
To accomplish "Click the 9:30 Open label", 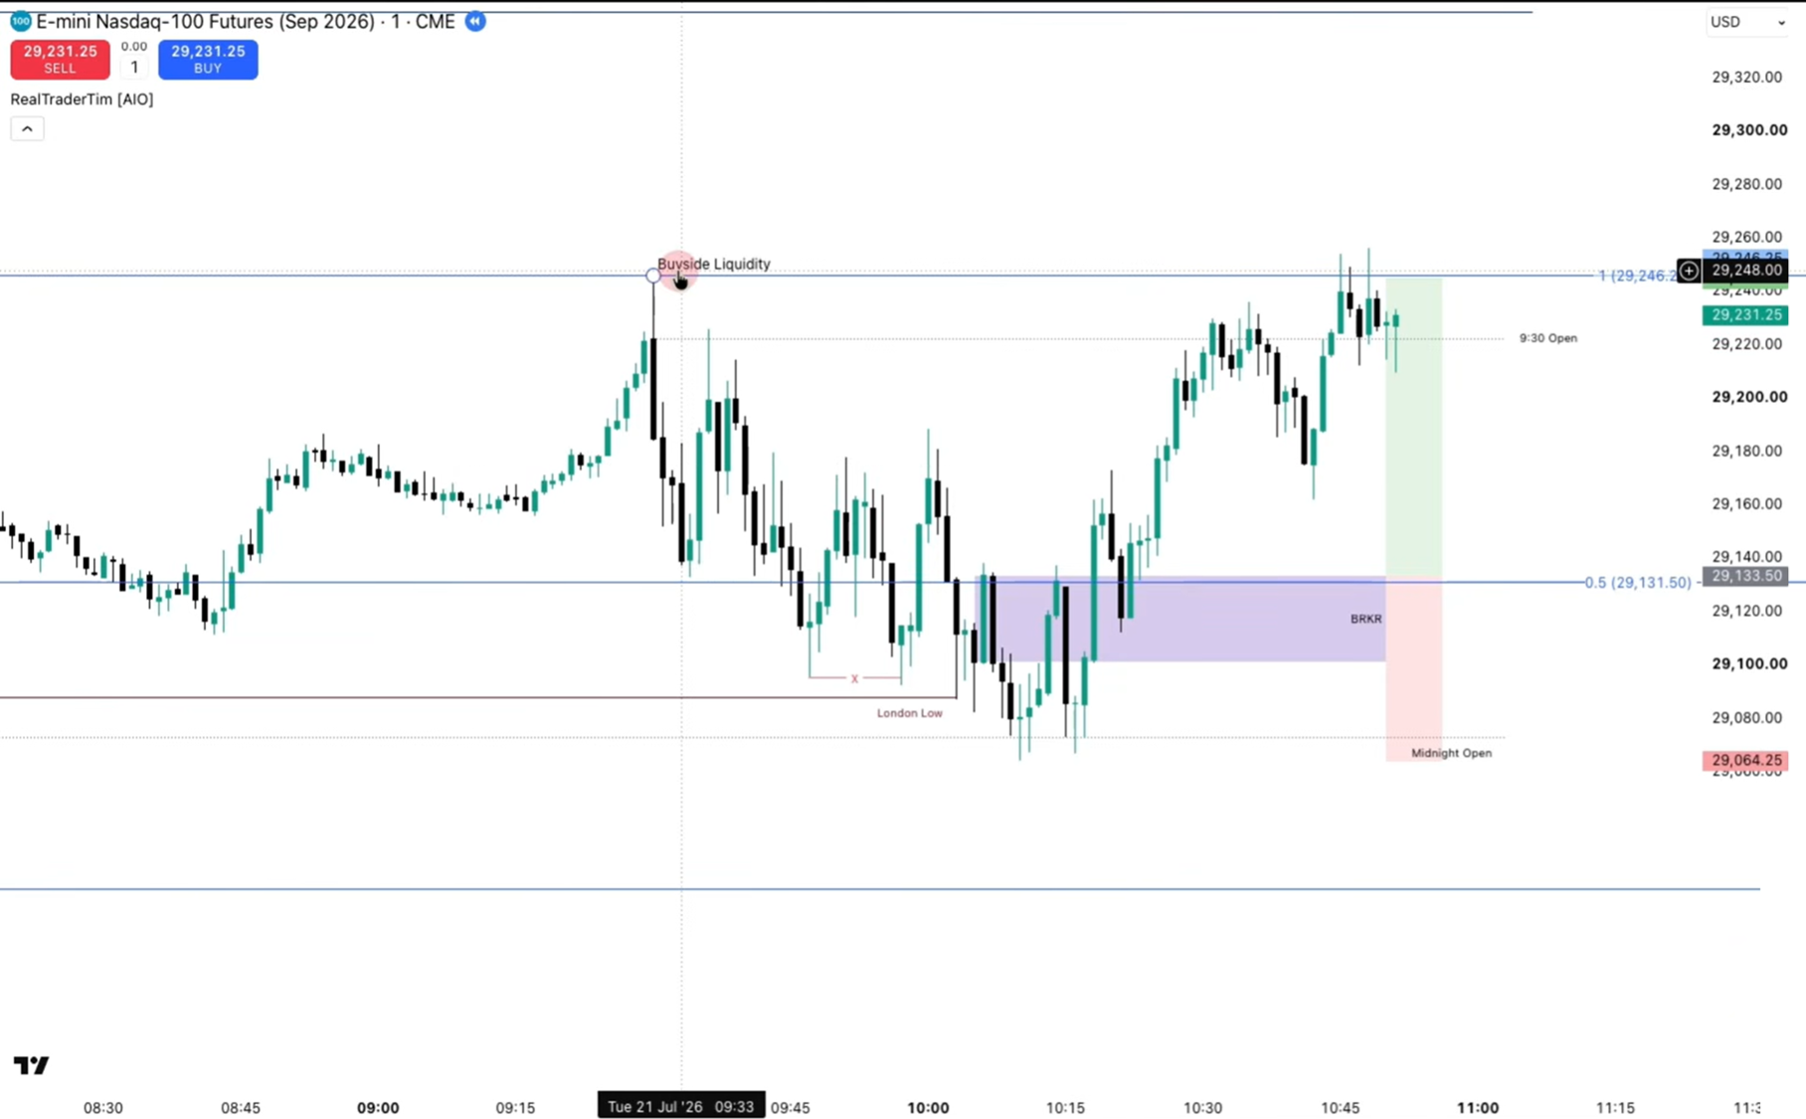I will [x=1547, y=338].
